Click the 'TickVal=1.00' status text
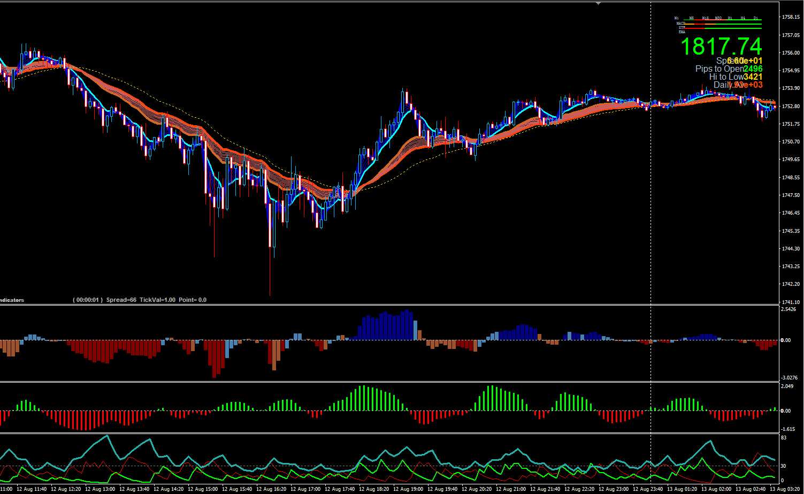 point(157,300)
